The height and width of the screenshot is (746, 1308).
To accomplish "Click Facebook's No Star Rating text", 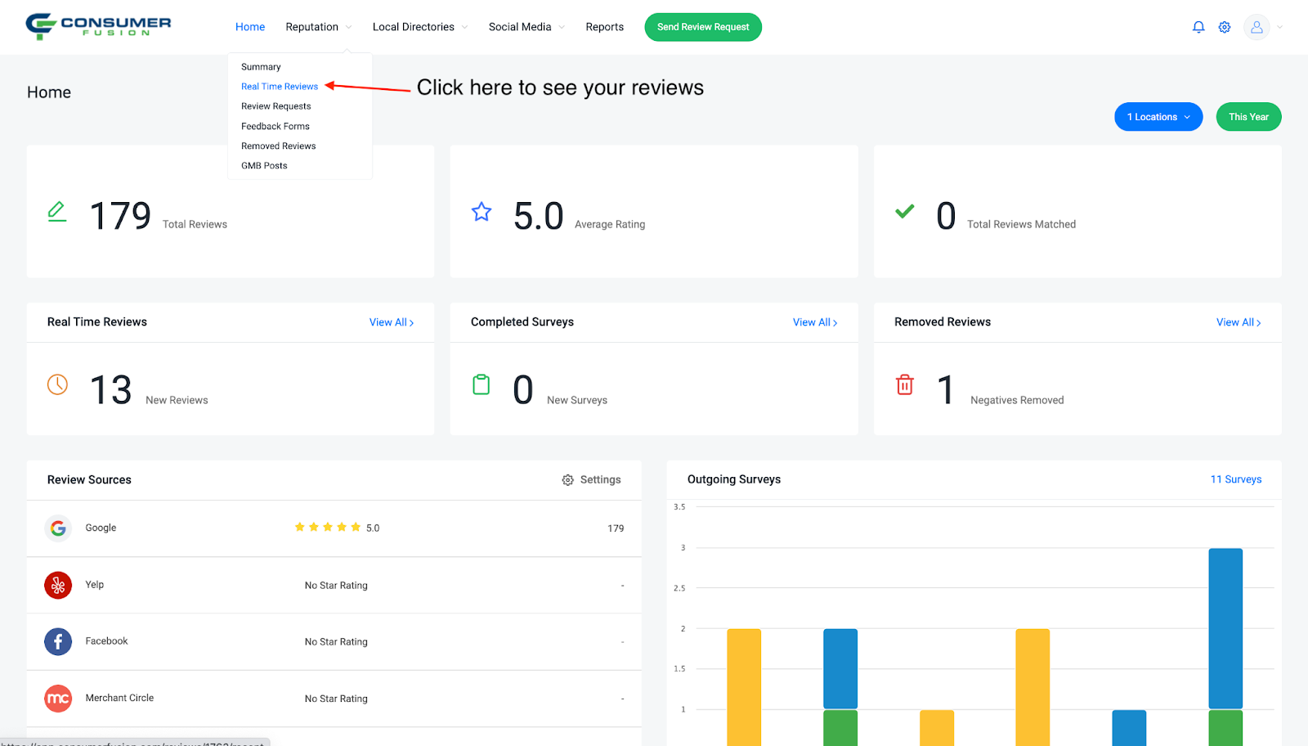I will point(336,642).
